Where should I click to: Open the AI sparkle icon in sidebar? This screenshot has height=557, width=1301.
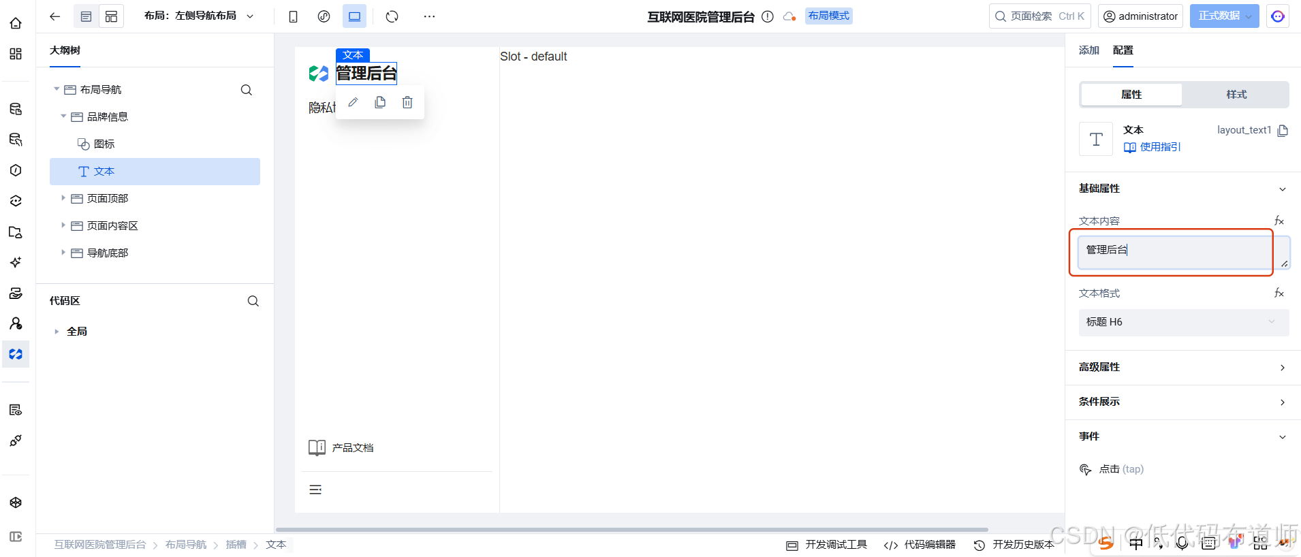click(x=16, y=262)
